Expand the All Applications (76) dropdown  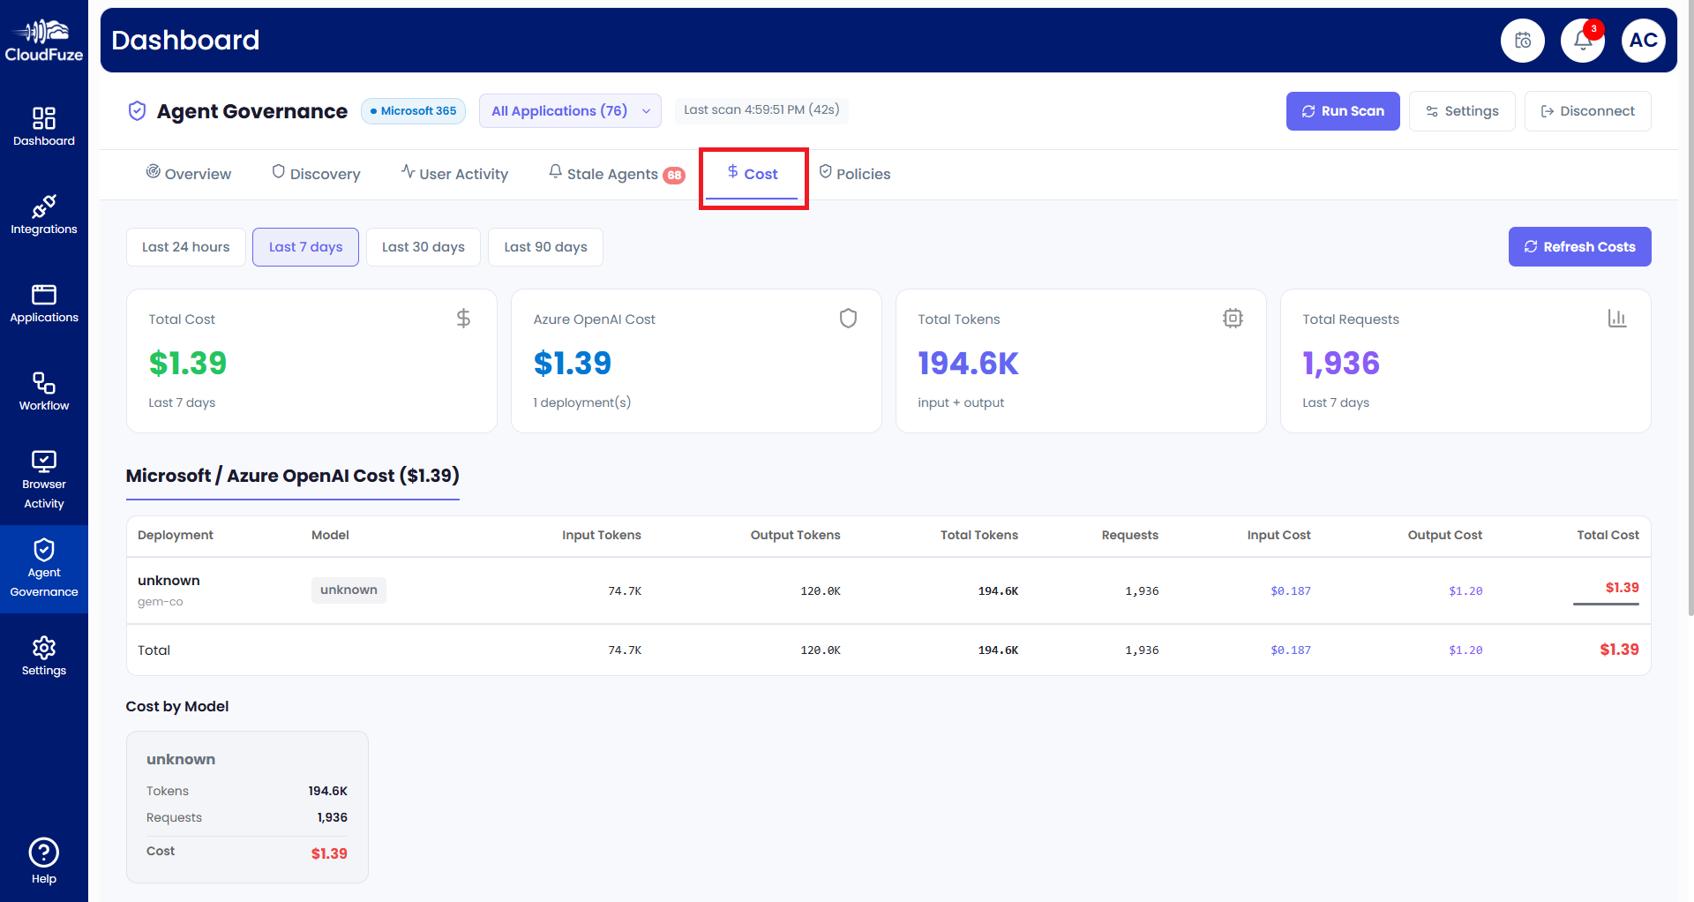tap(570, 111)
